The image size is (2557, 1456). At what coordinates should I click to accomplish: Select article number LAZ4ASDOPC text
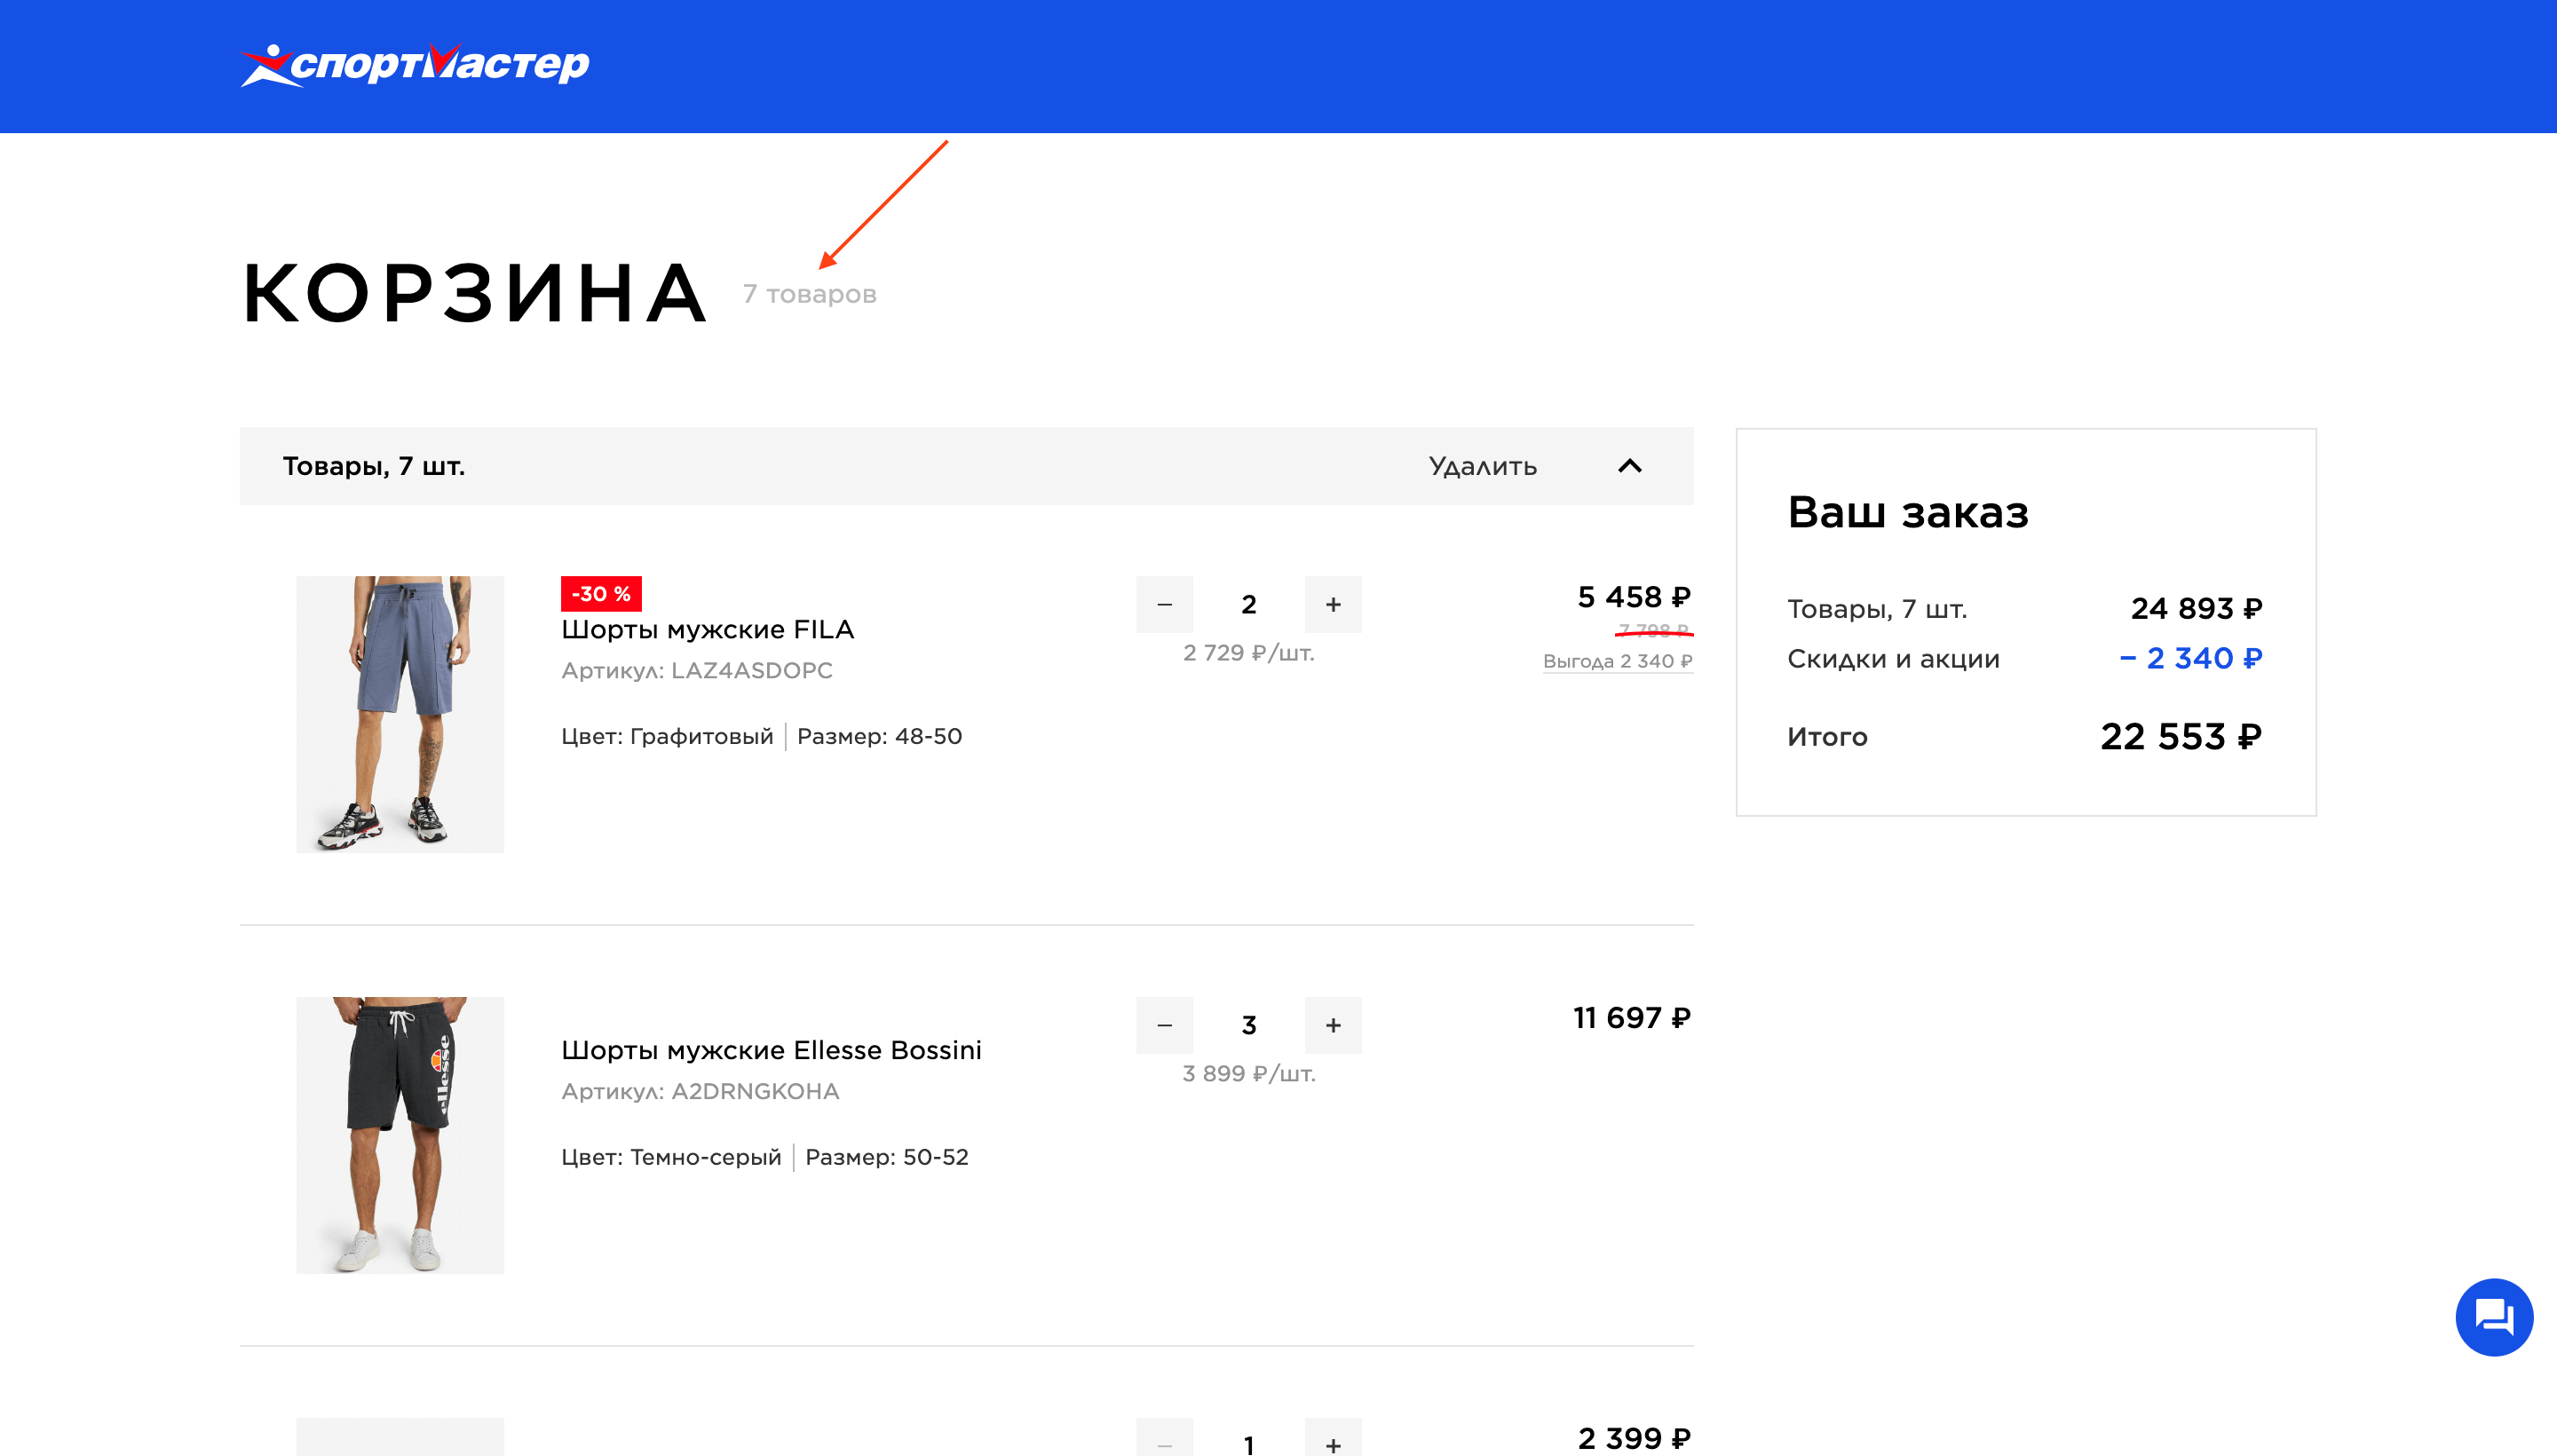pyautogui.click(x=752, y=670)
